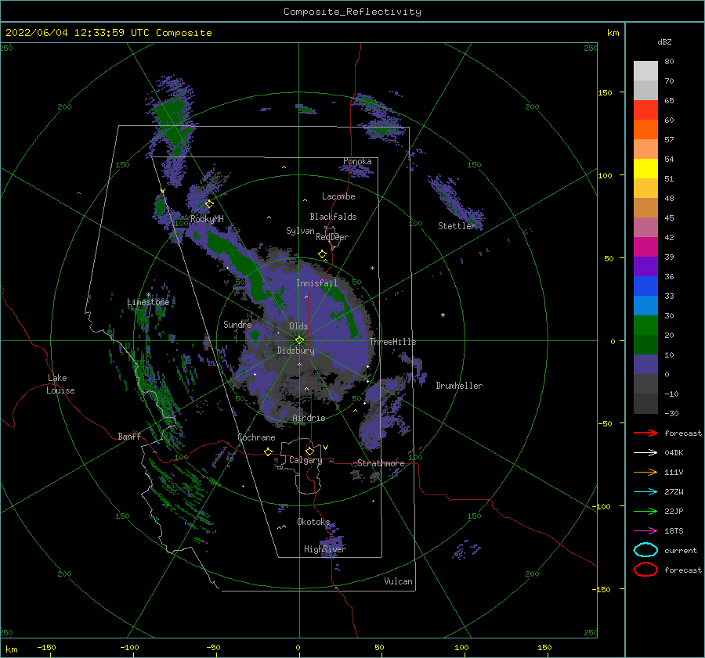Click the cyan current ellipse icon
The image size is (705, 658).
[645, 550]
